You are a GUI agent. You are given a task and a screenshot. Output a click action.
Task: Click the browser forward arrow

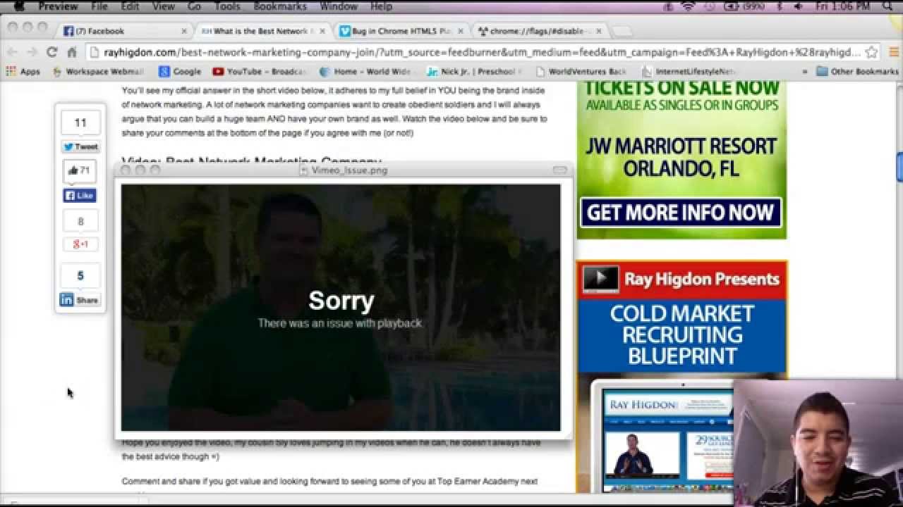click(x=32, y=52)
